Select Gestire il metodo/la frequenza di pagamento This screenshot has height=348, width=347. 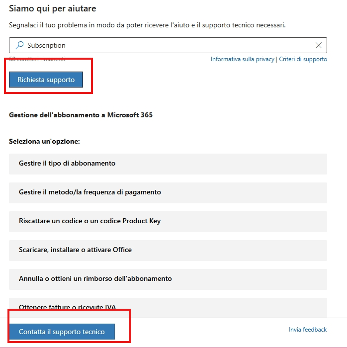pos(168,193)
